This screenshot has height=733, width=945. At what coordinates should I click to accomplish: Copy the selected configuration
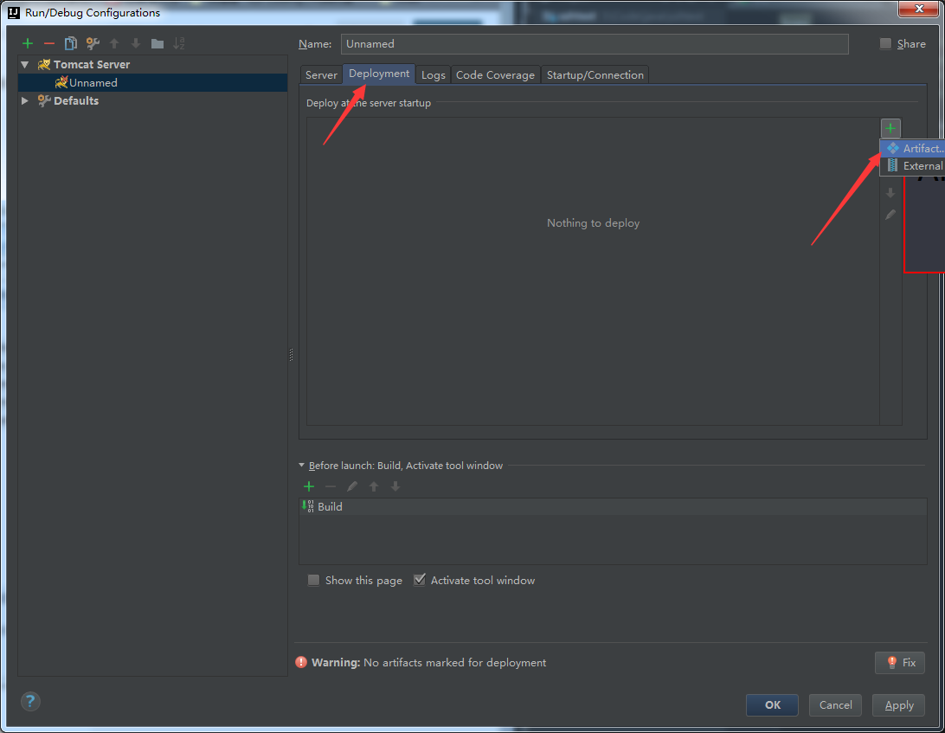coord(71,43)
